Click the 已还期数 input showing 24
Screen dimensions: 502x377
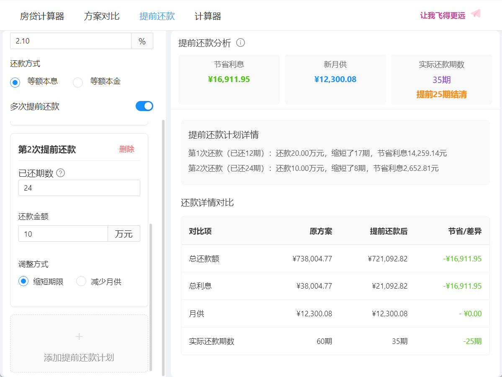(x=79, y=188)
